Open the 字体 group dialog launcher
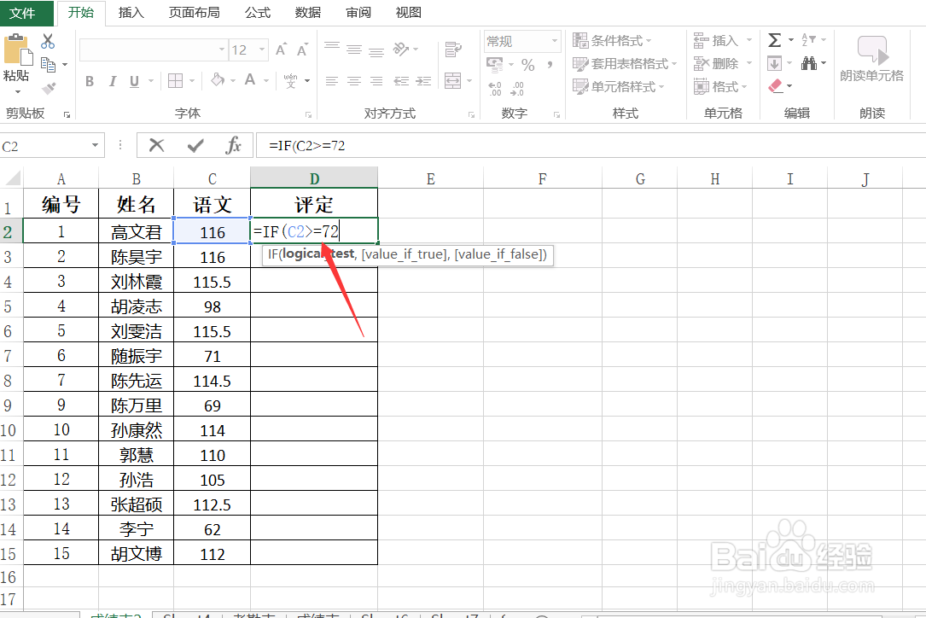This screenshot has width=926, height=618. (308, 115)
